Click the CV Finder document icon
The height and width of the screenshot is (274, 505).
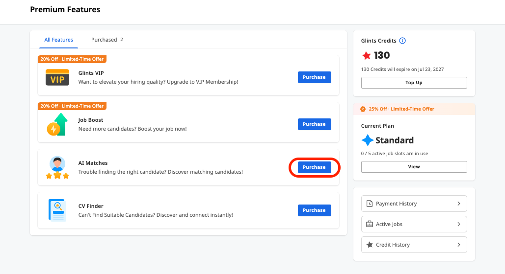[57, 210]
